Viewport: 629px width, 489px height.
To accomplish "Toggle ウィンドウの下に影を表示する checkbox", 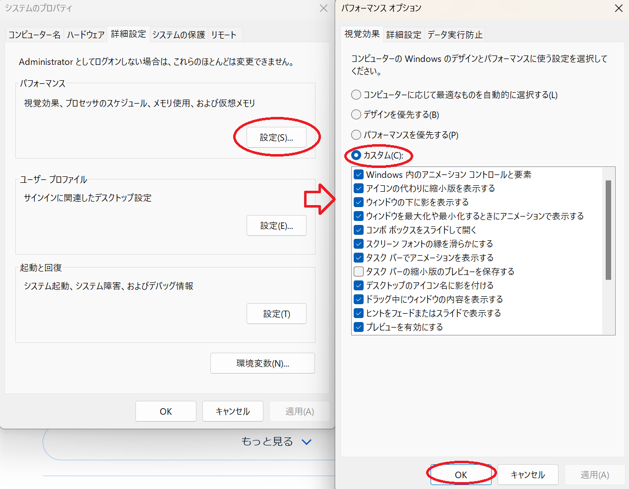I will (359, 202).
